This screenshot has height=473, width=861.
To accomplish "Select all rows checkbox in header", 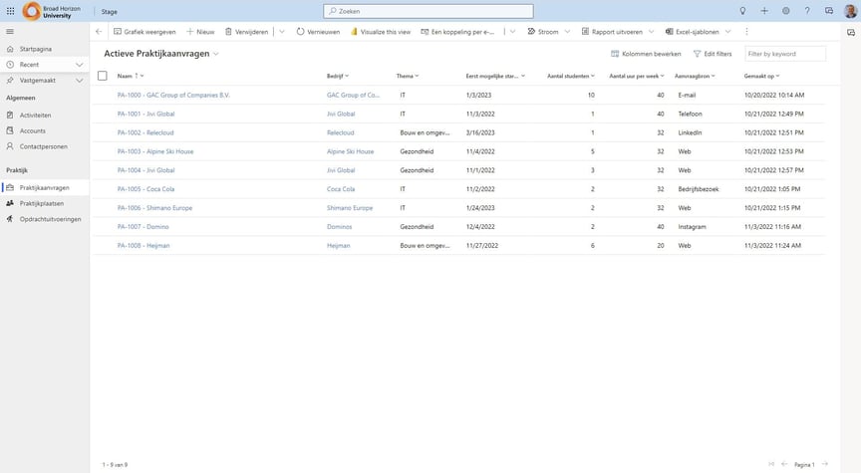I will (102, 76).
